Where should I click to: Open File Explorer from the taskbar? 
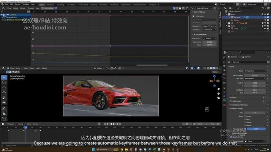pyautogui.click(x=127, y=149)
